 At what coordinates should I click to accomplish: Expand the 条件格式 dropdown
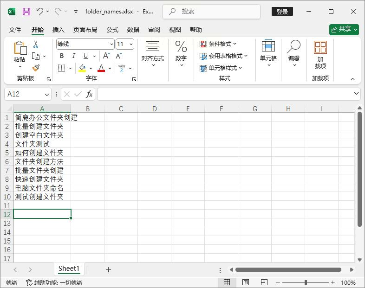coord(218,44)
